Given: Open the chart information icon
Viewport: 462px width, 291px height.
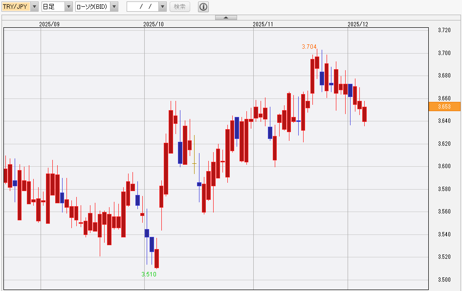Looking at the screenshot, I should 203,6.
